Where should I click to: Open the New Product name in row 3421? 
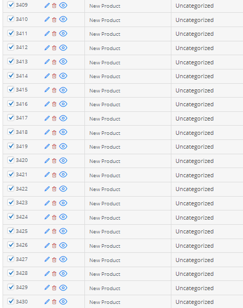tap(105, 175)
